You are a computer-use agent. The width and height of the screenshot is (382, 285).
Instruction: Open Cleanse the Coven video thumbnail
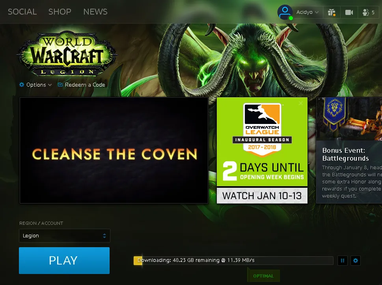point(114,150)
